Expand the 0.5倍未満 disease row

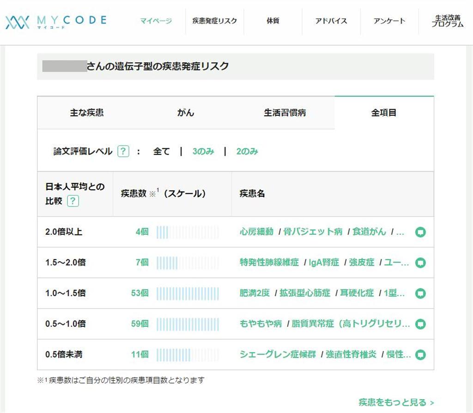420,355
